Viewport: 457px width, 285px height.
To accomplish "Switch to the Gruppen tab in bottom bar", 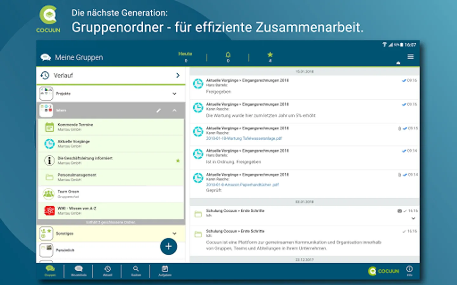I will [50, 271].
